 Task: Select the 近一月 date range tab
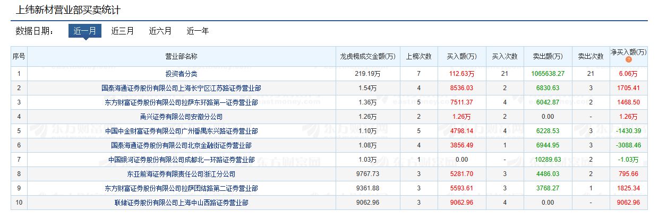point(84,31)
